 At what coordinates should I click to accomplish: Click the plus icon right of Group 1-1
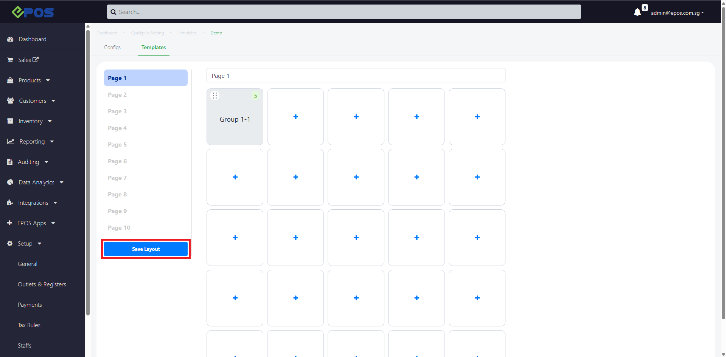295,117
